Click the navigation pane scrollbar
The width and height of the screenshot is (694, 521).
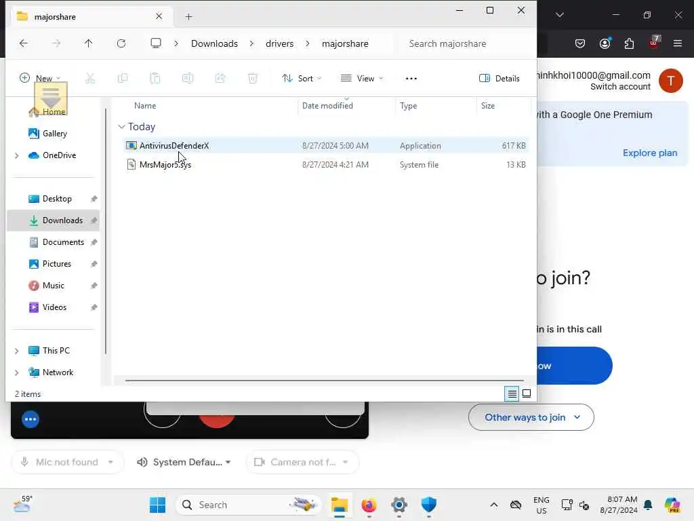(106, 231)
